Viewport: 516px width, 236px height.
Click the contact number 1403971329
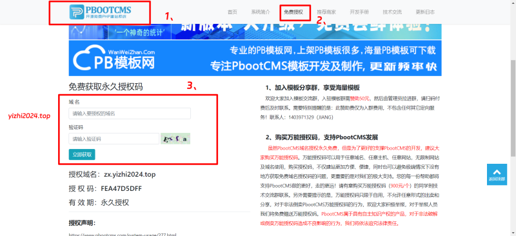(x=302, y=117)
